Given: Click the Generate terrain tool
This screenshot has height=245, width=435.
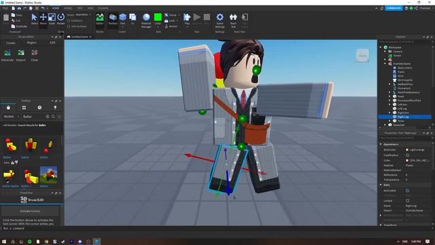Looking at the screenshot, I should 7,55.
